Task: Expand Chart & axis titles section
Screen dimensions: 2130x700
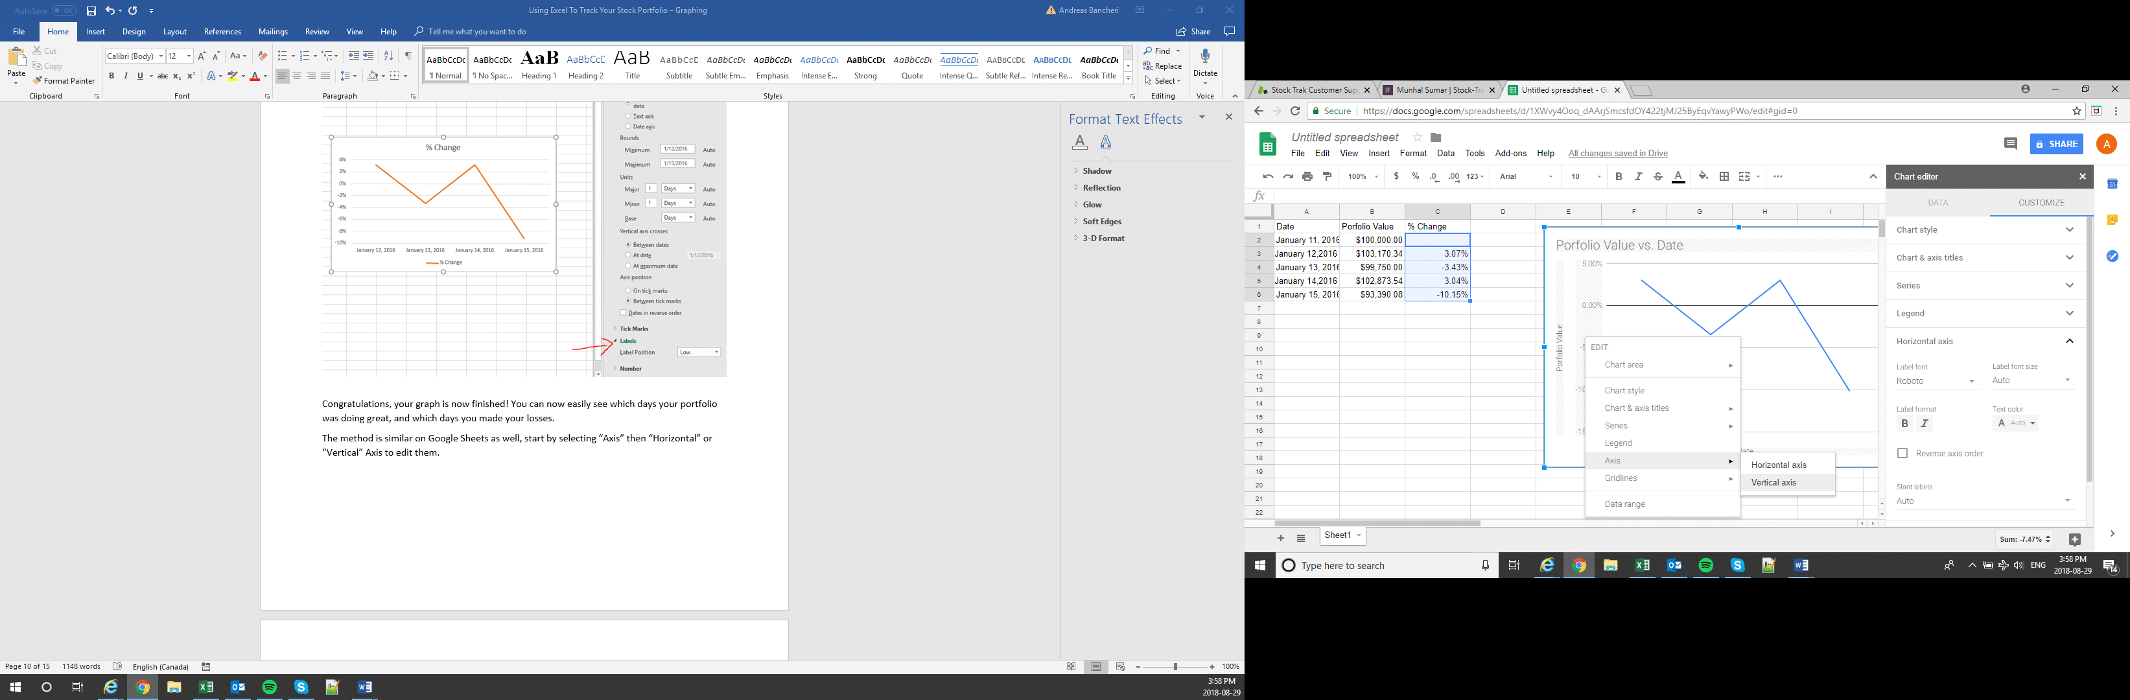Action: (1985, 258)
